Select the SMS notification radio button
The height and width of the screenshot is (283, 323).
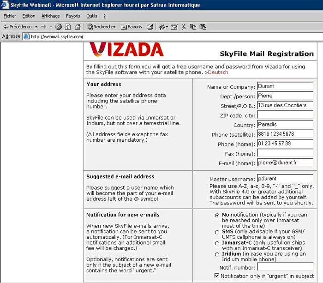tap(217, 232)
